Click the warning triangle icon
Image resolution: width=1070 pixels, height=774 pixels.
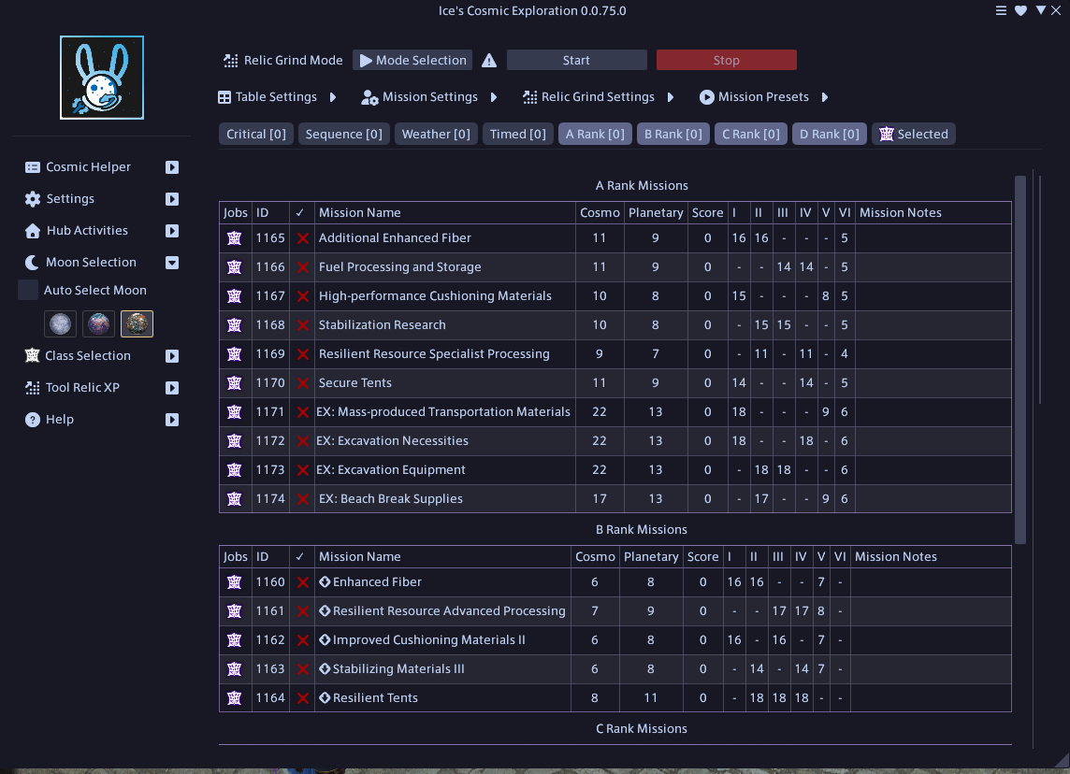(x=488, y=61)
